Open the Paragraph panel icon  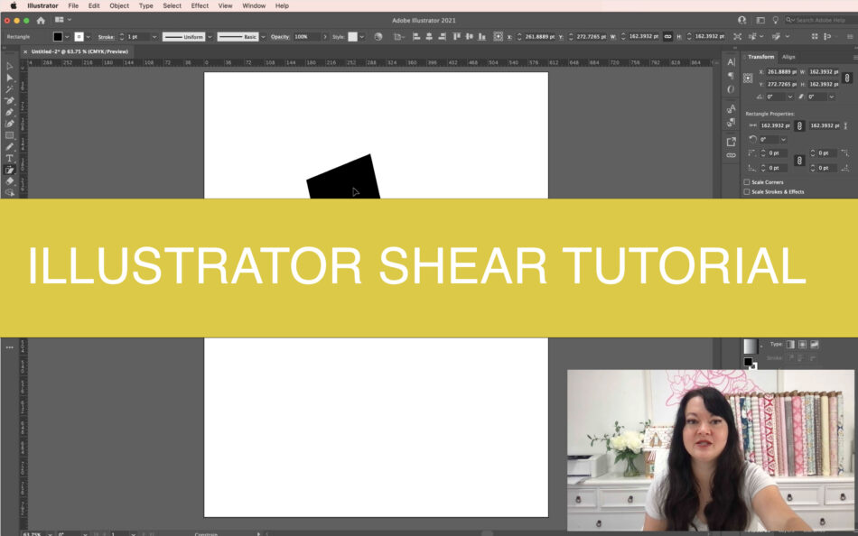(731, 76)
